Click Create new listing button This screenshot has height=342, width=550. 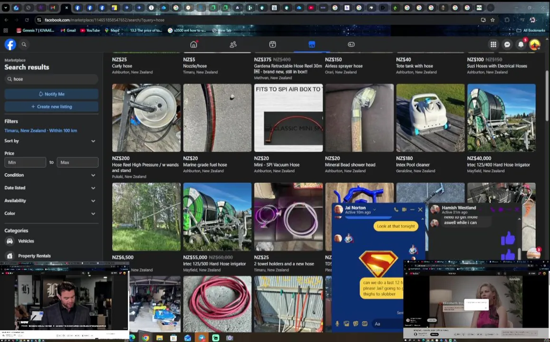pos(51,106)
